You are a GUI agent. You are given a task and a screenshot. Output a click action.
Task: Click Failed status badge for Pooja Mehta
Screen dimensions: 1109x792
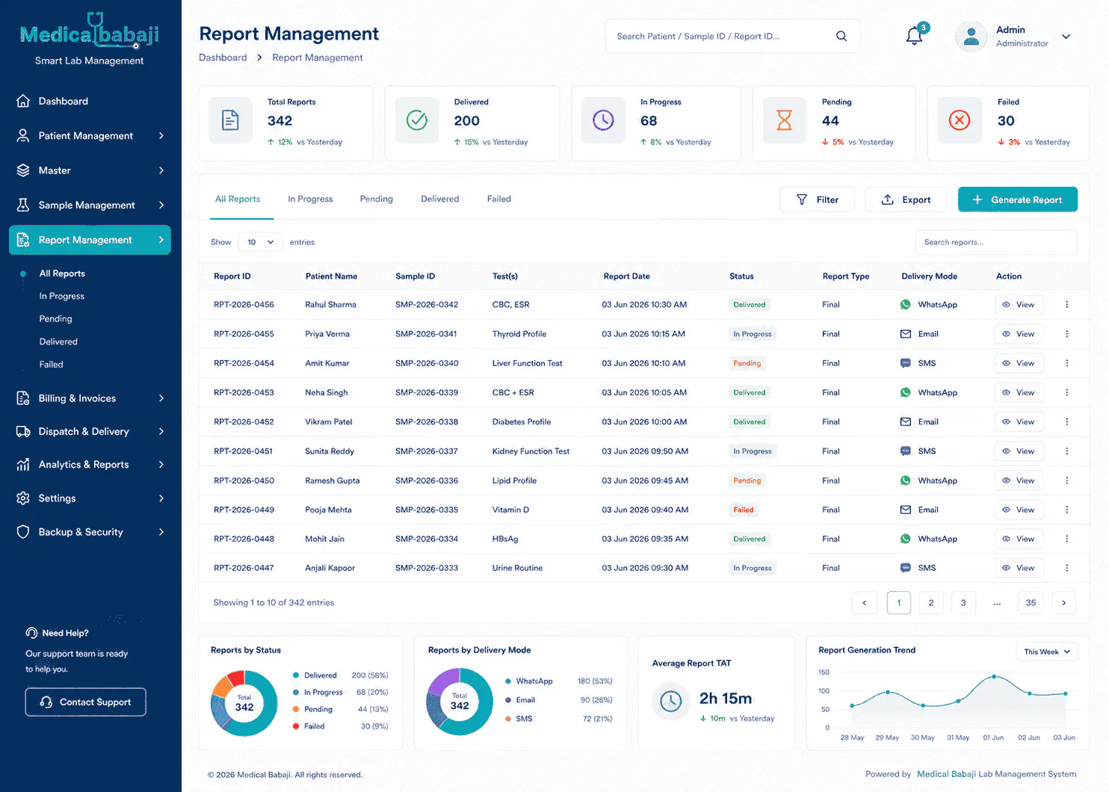[744, 510]
